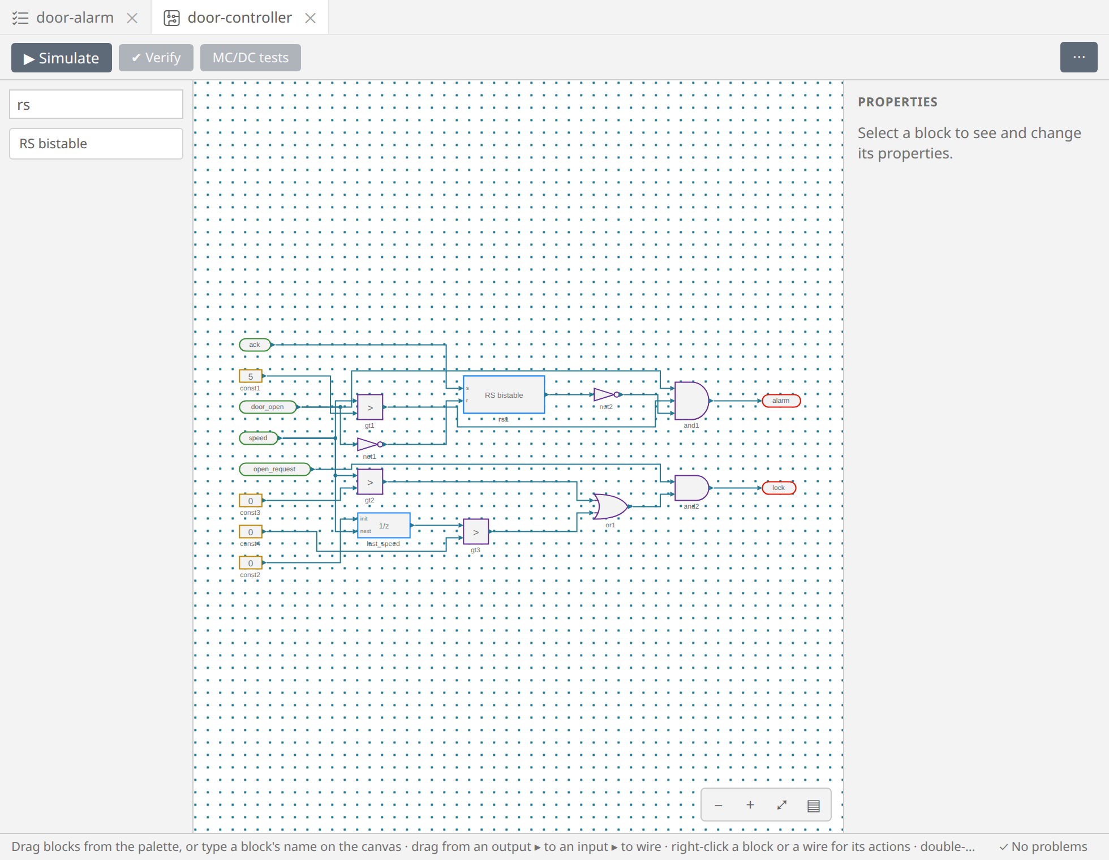
Task: Zoom out the canvas
Action: [719, 805]
